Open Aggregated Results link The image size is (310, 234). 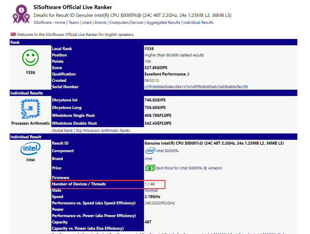click(163, 23)
